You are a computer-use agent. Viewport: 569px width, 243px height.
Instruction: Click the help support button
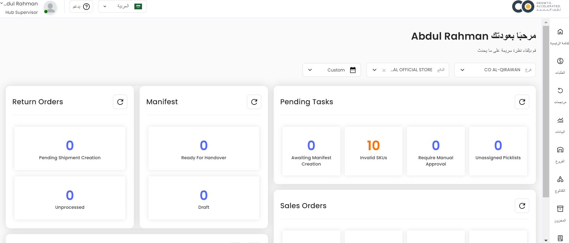pyautogui.click(x=81, y=6)
